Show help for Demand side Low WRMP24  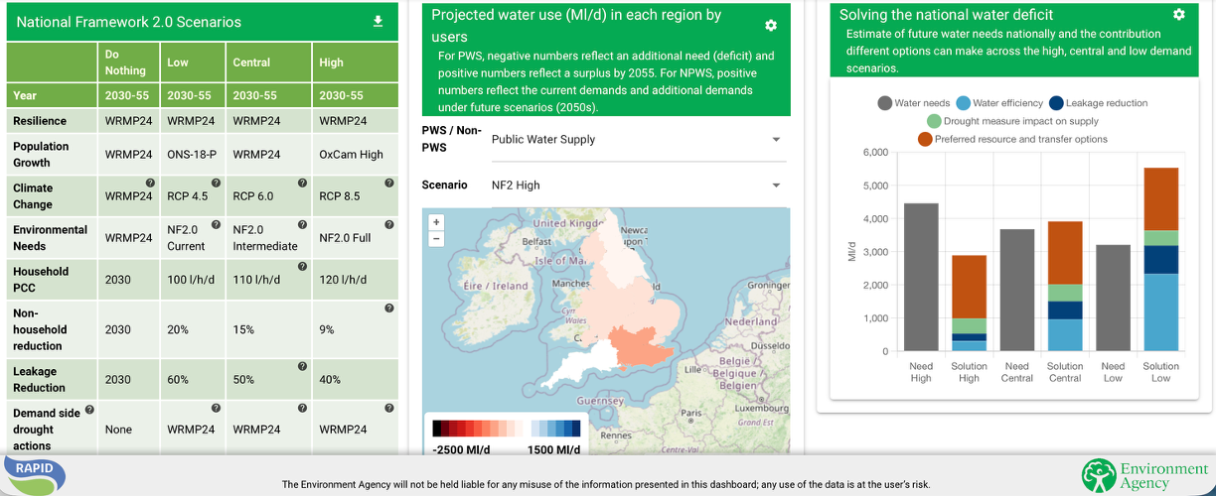(216, 408)
